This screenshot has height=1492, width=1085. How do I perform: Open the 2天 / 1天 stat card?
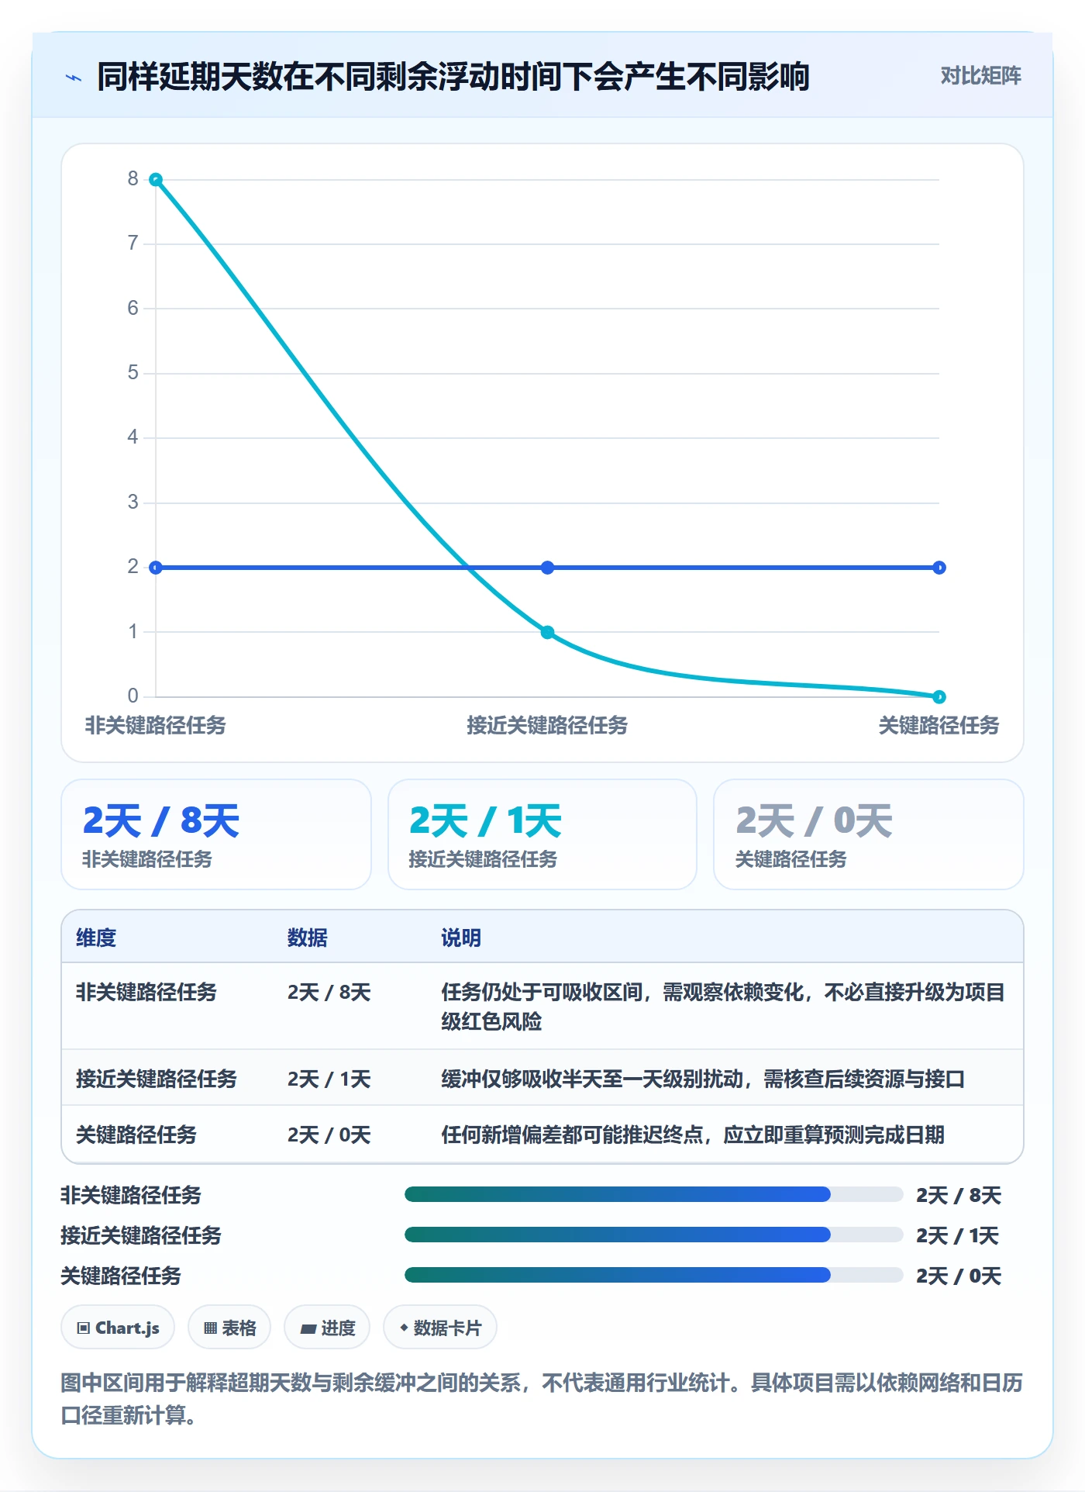pyautogui.click(x=542, y=834)
